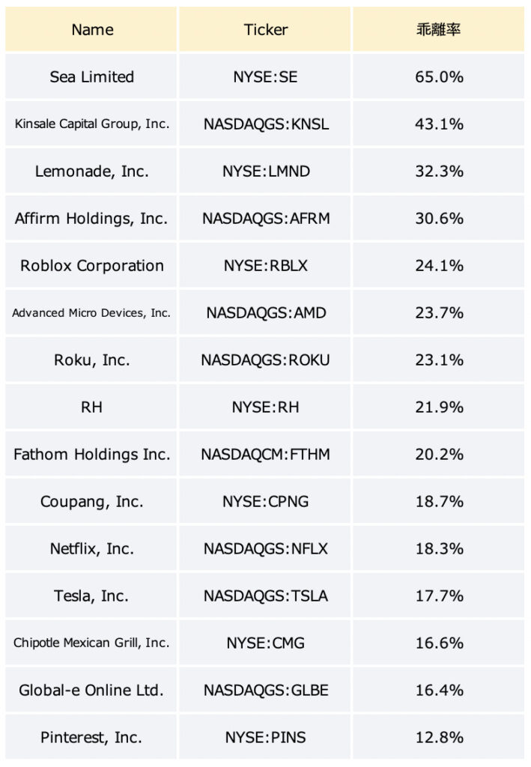Click the 65.0% value cell

tap(439, 77)
